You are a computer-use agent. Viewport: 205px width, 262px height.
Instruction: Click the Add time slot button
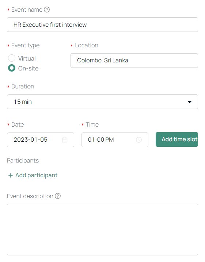(x=177, y=139)
